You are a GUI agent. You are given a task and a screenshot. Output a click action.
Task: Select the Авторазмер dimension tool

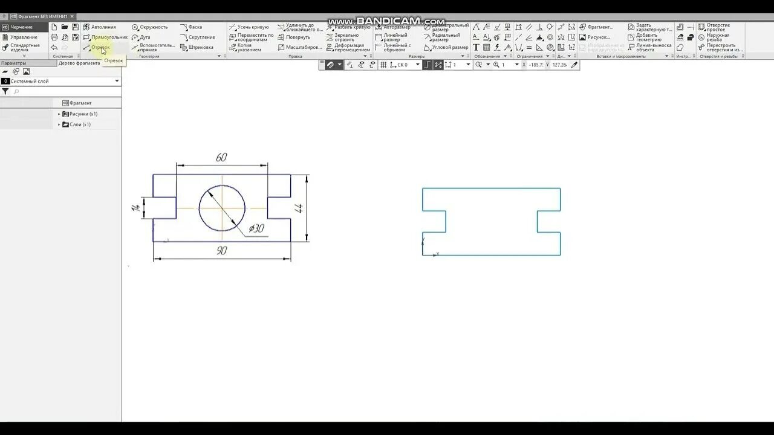[393, 27]
